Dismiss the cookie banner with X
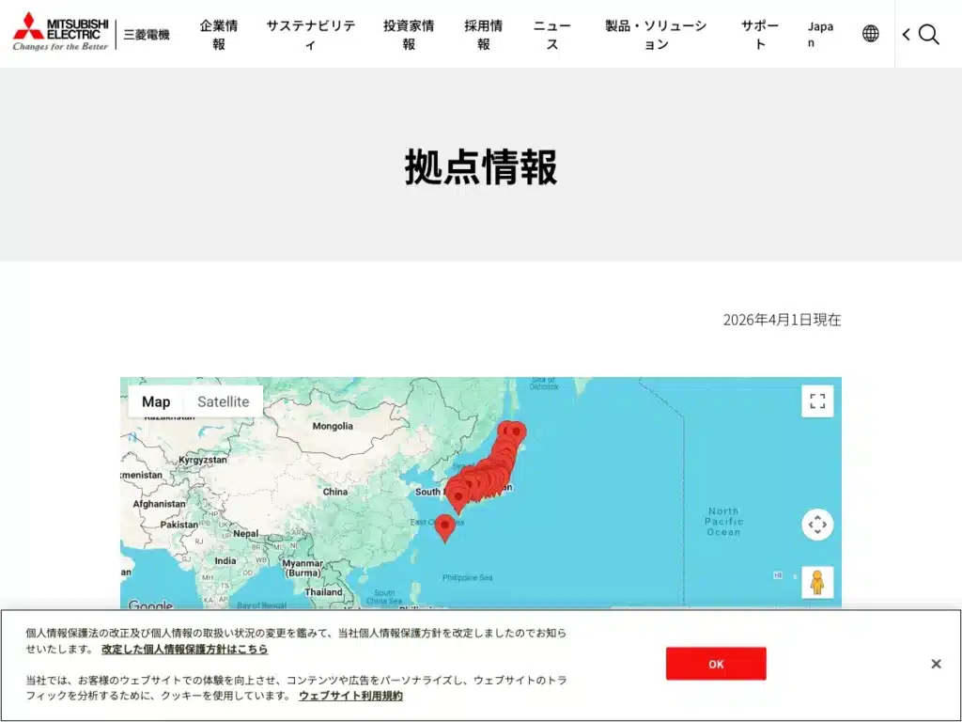This screenshot has width=962, height=722. click(x=936, y=664)
